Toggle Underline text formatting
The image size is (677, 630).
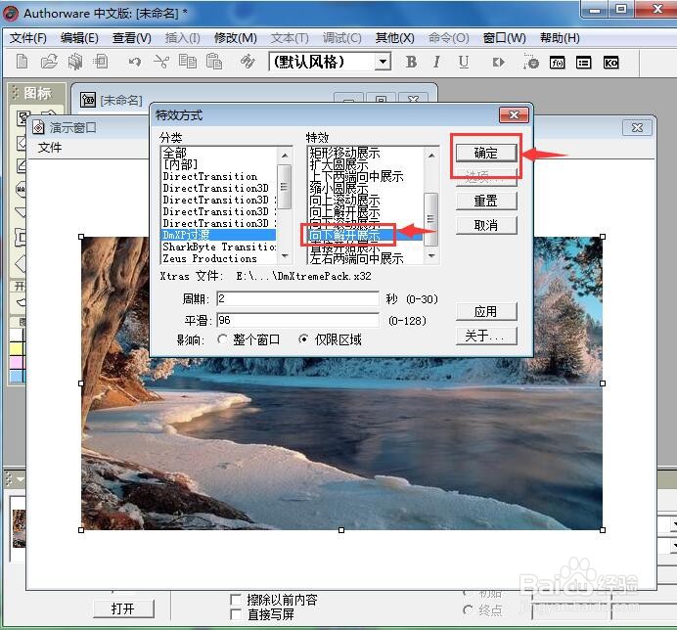tap(464, 63)
